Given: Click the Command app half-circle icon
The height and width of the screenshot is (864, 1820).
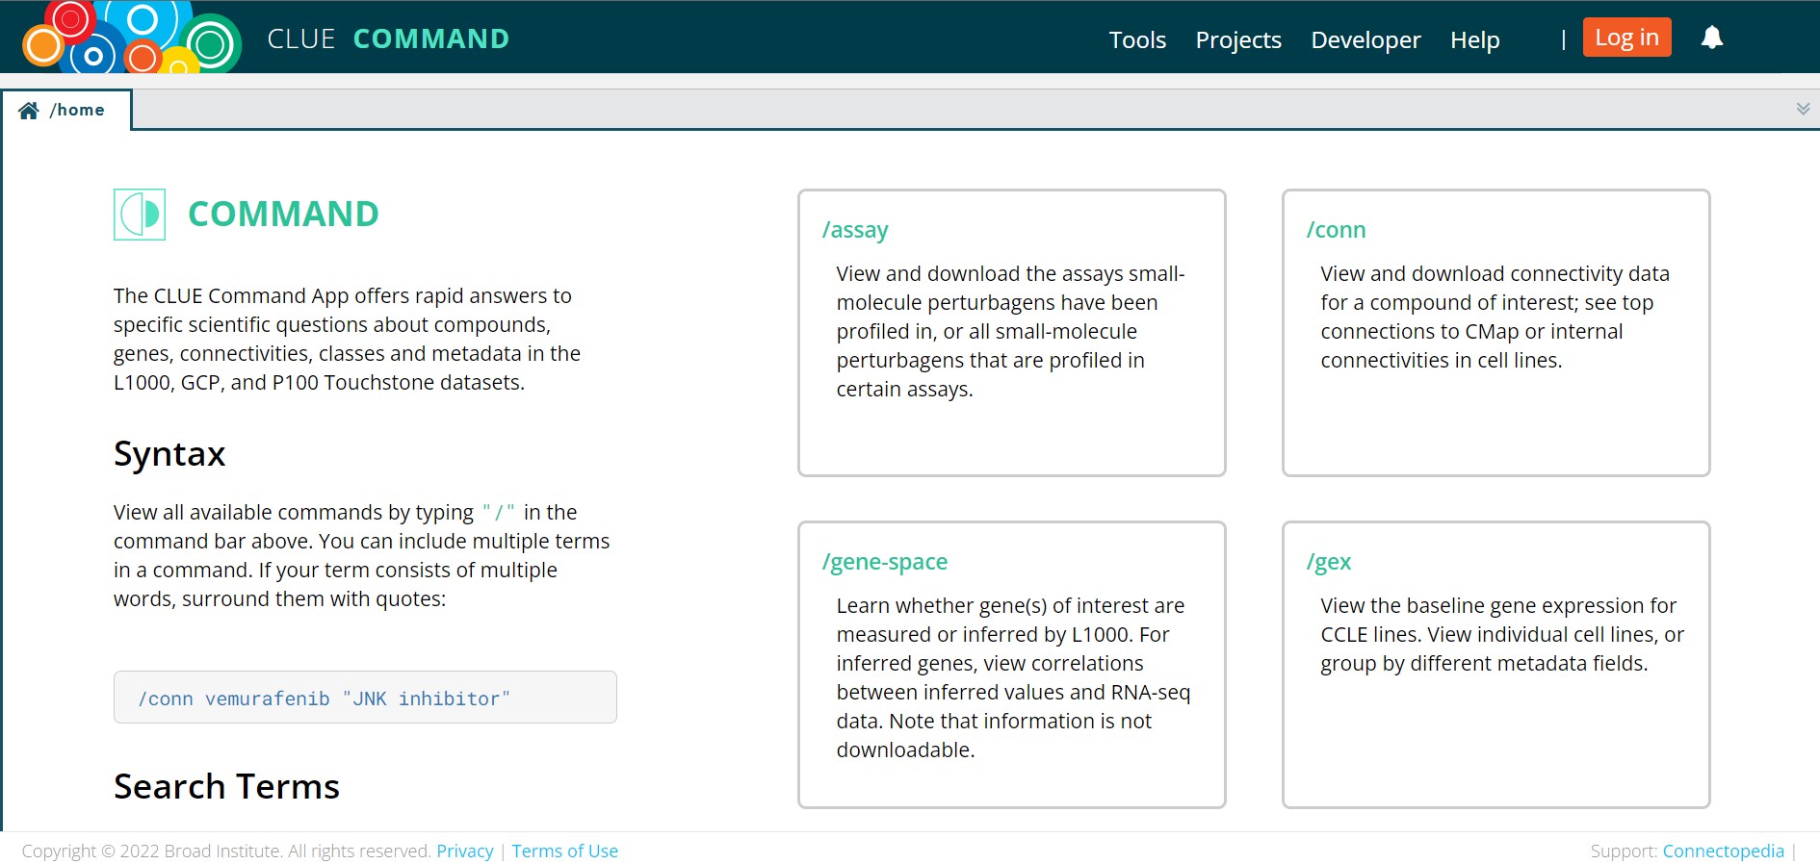Looking at the screenshot, I should 140,214.
